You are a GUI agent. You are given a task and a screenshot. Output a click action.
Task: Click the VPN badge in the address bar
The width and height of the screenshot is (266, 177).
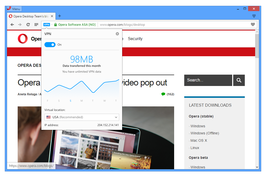[x=47, y=24]
